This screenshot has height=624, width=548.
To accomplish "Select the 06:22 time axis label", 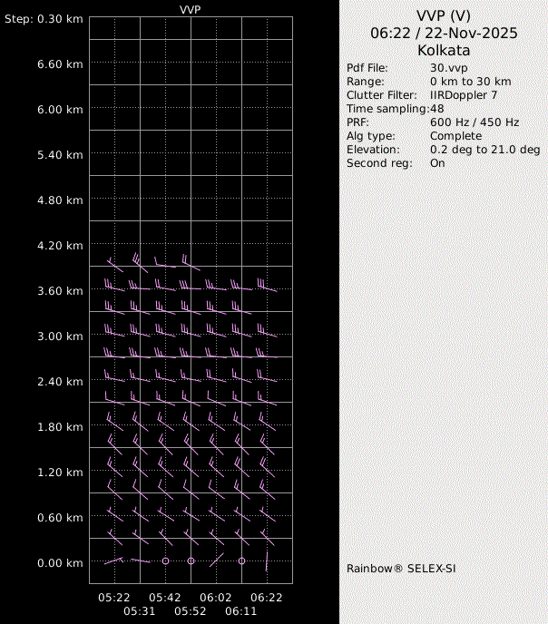I will [267, 598].
